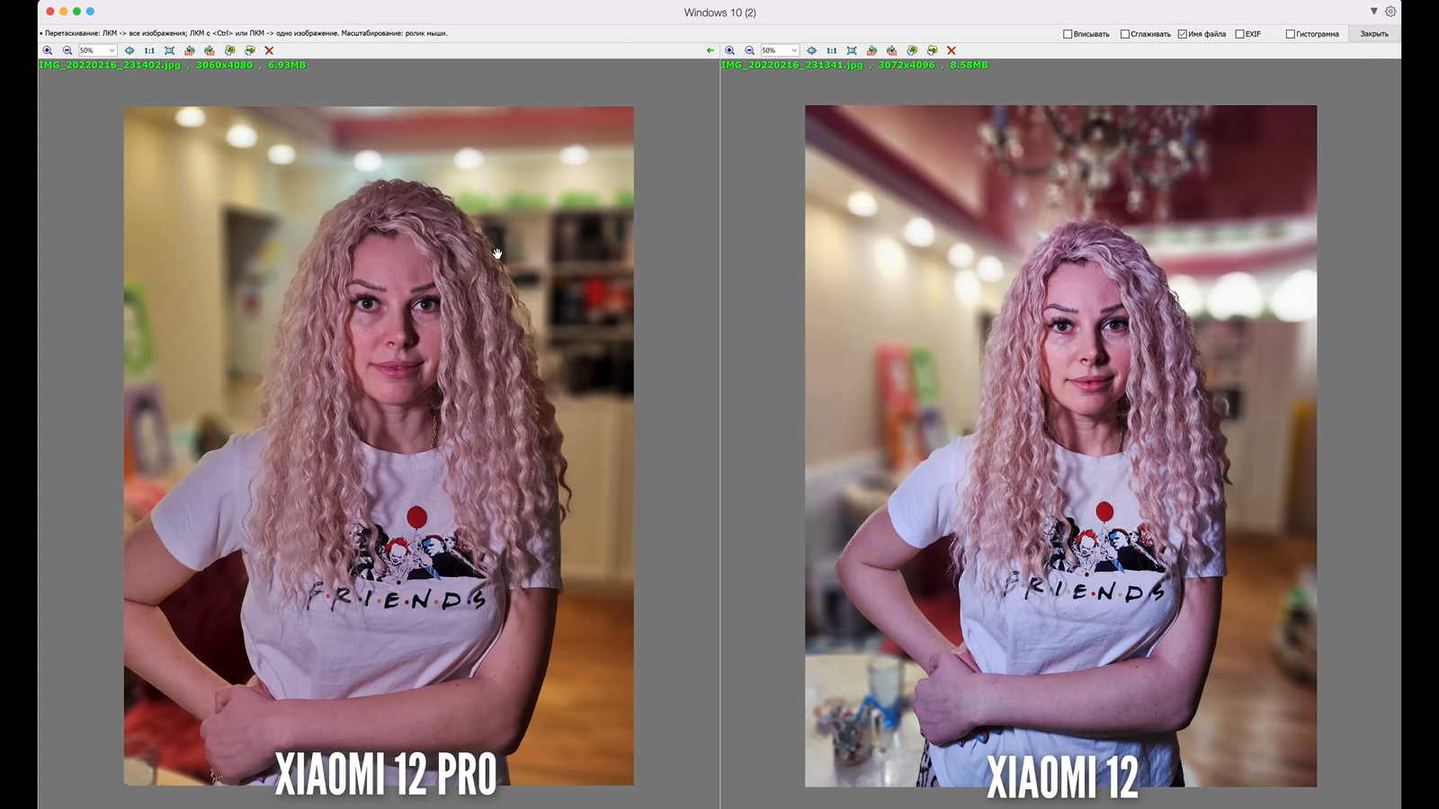Open left pane 50% zoom dropdown
This screenshot has height=809, width=1439.
112,50
